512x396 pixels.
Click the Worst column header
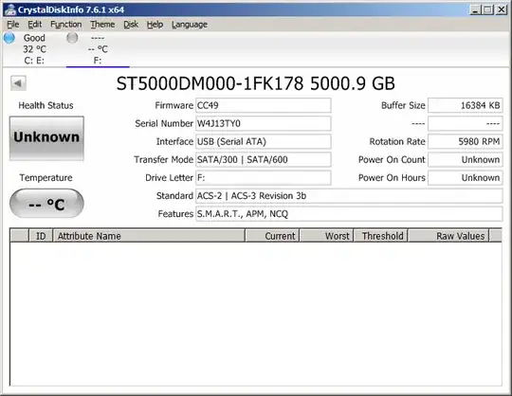(x=326, y=236)
